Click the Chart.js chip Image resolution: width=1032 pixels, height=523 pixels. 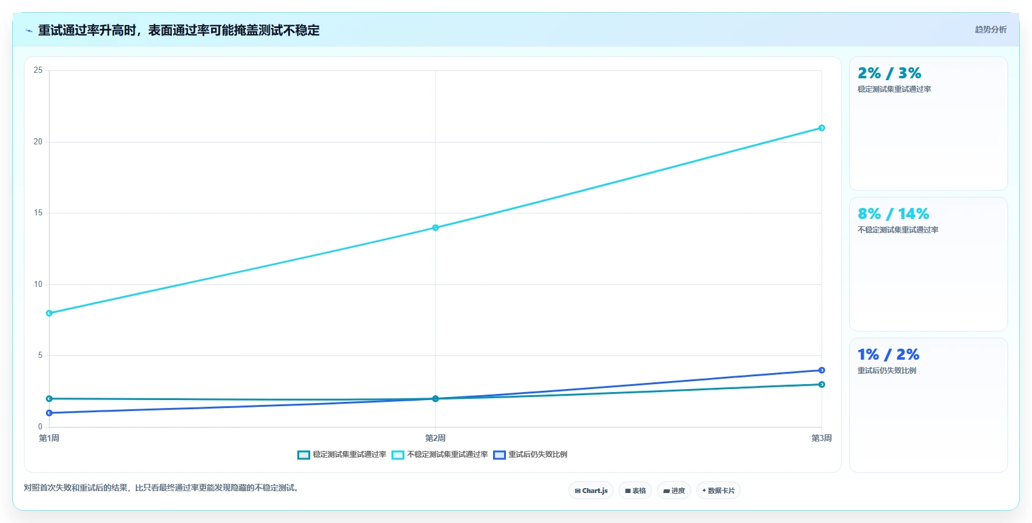point(591,491)
